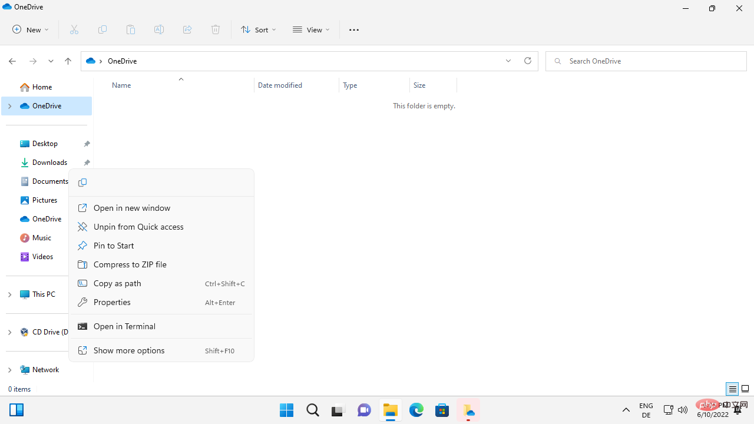This screenshot has width=754, height=424.
Task: Select Show more options
Action: [x=161, y=350]
